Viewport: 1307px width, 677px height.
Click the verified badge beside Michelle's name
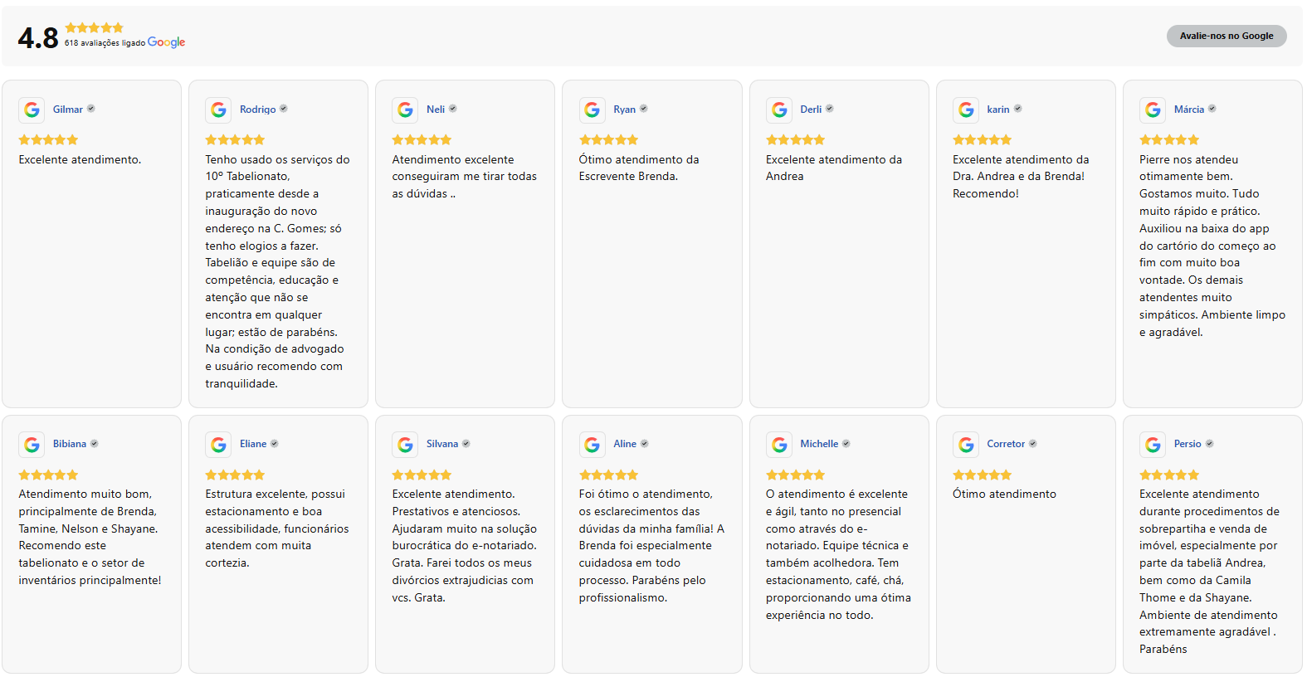[846, 444]
